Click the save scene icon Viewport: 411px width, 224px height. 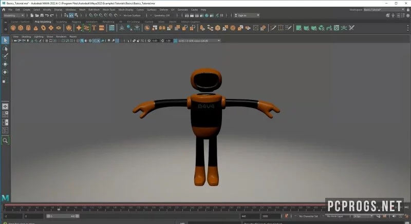pos(42,15)
